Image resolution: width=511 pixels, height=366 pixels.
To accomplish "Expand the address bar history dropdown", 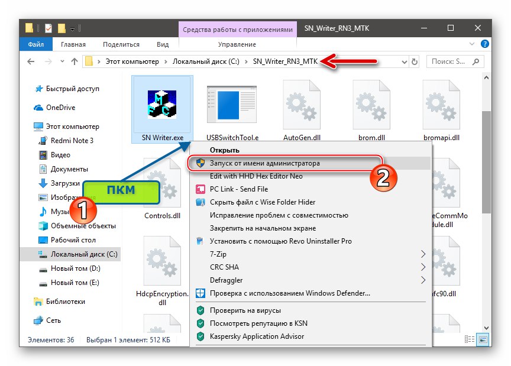I will (x=405, y=61).
